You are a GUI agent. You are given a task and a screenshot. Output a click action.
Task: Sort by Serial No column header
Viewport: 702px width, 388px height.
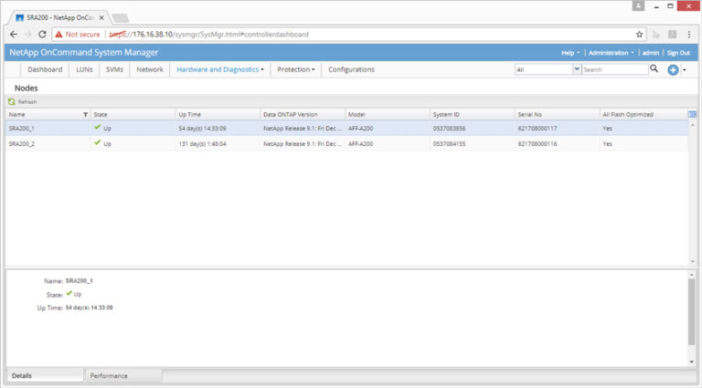point(557,115)
